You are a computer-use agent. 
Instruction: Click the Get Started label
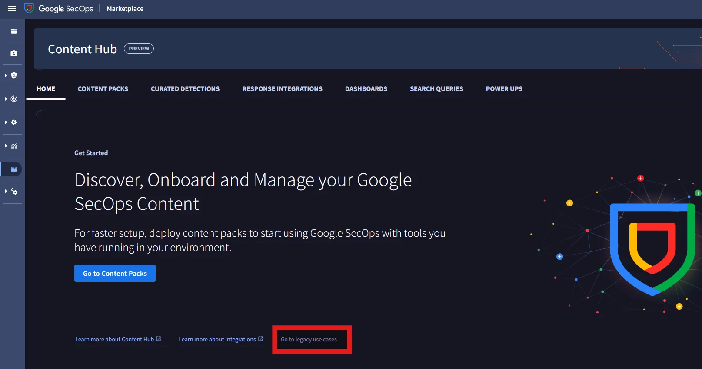91,153
